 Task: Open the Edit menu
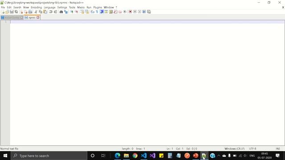pyautogui.click(x=9, y=8)
